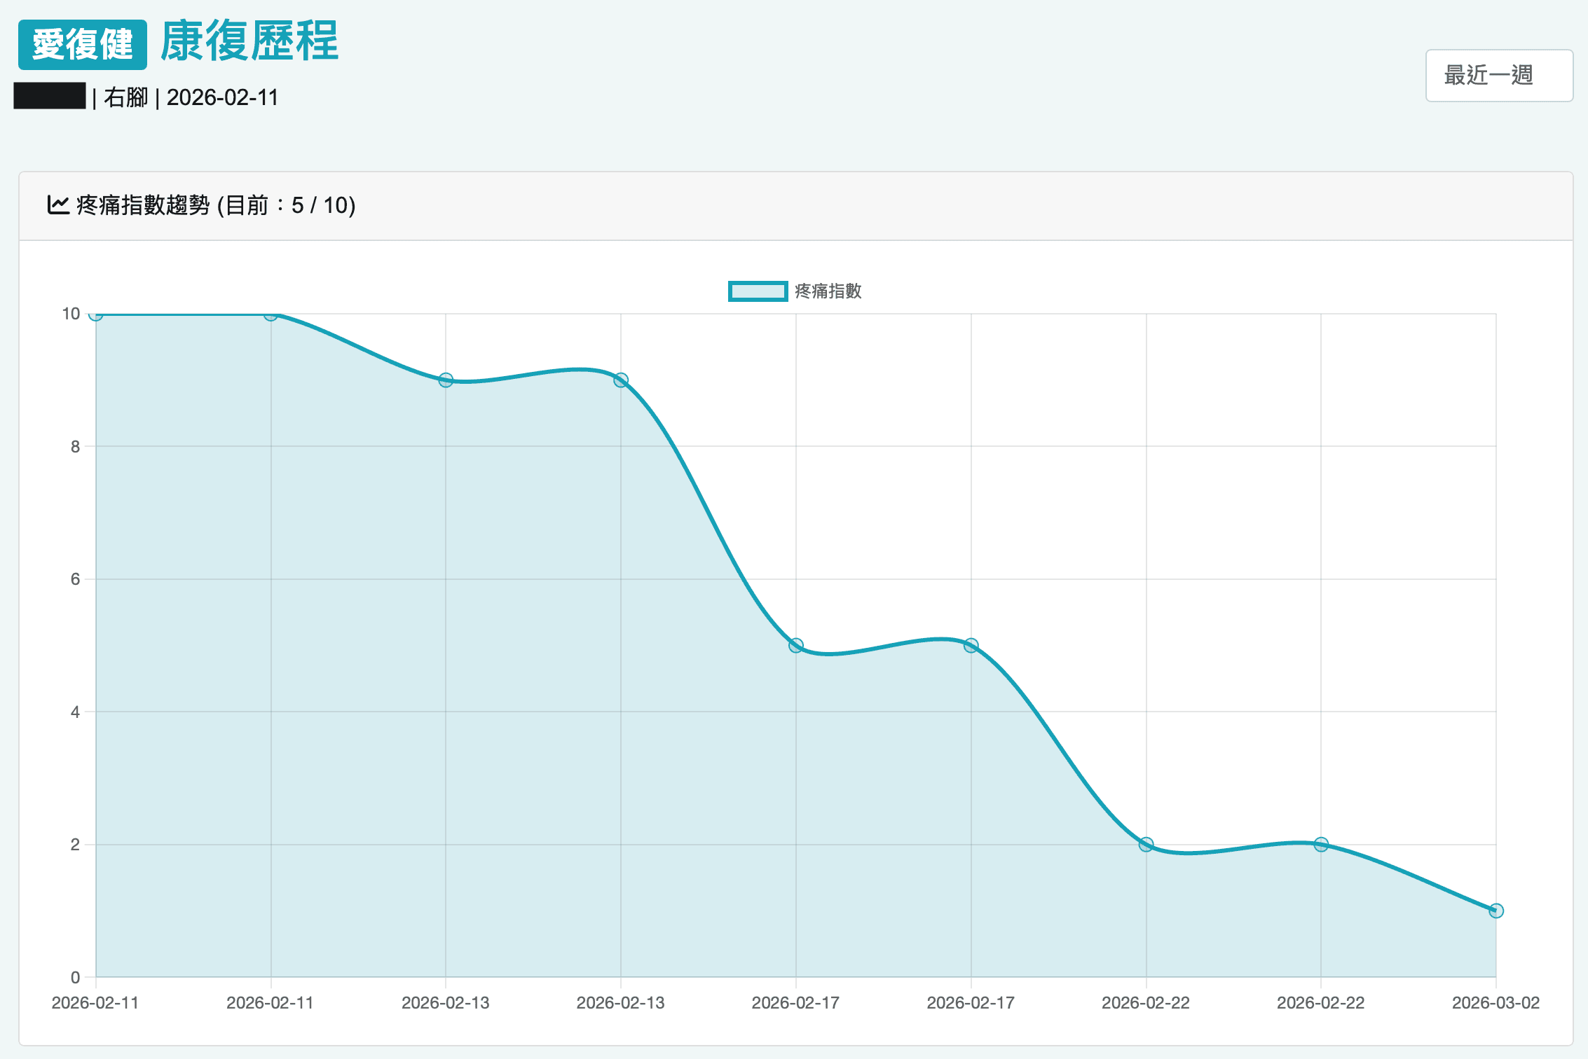Click the trend chart icon beside 疼痛指數趨勢
This screenshot has width=1588, height=1059.
[57, 205]
